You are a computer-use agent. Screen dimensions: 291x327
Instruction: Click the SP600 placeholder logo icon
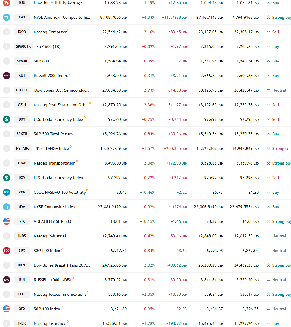[7, 61]
